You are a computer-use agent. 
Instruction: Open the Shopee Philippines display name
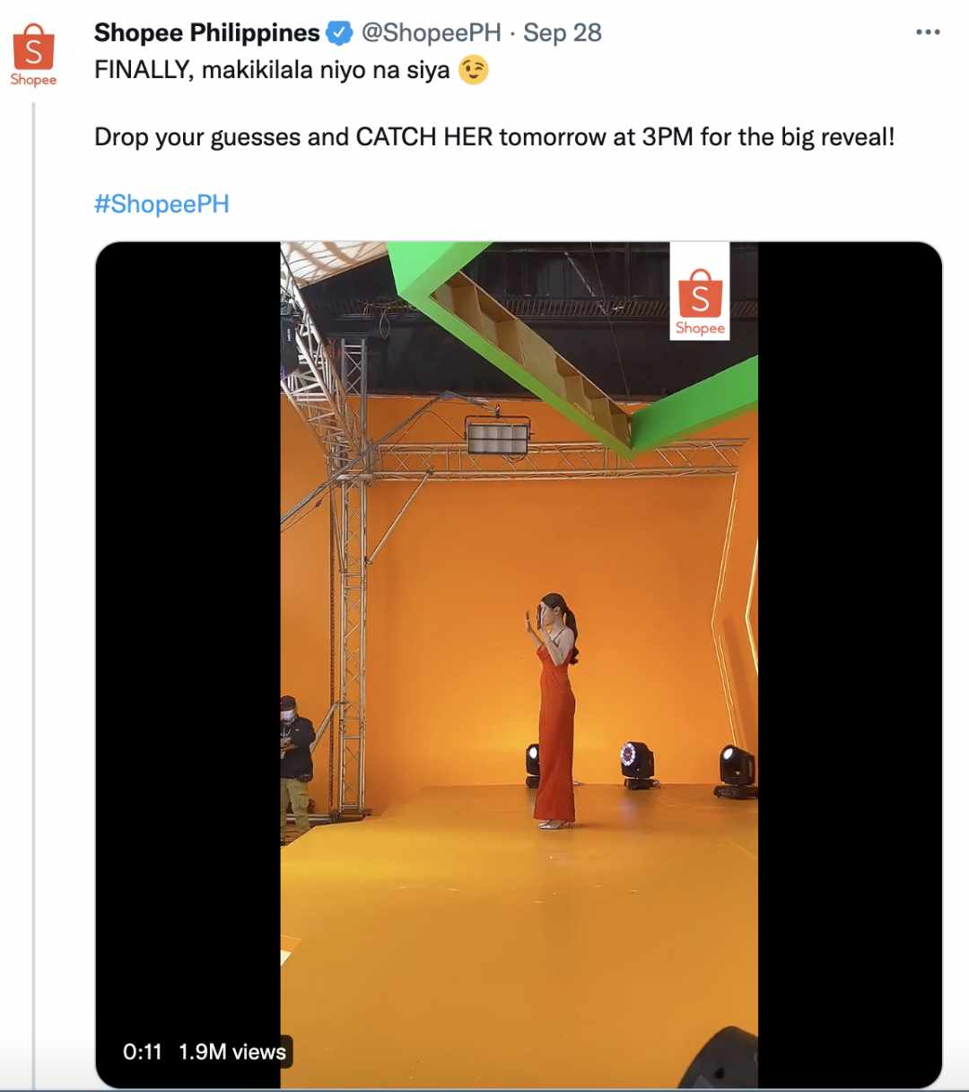[x=206, y=33]
